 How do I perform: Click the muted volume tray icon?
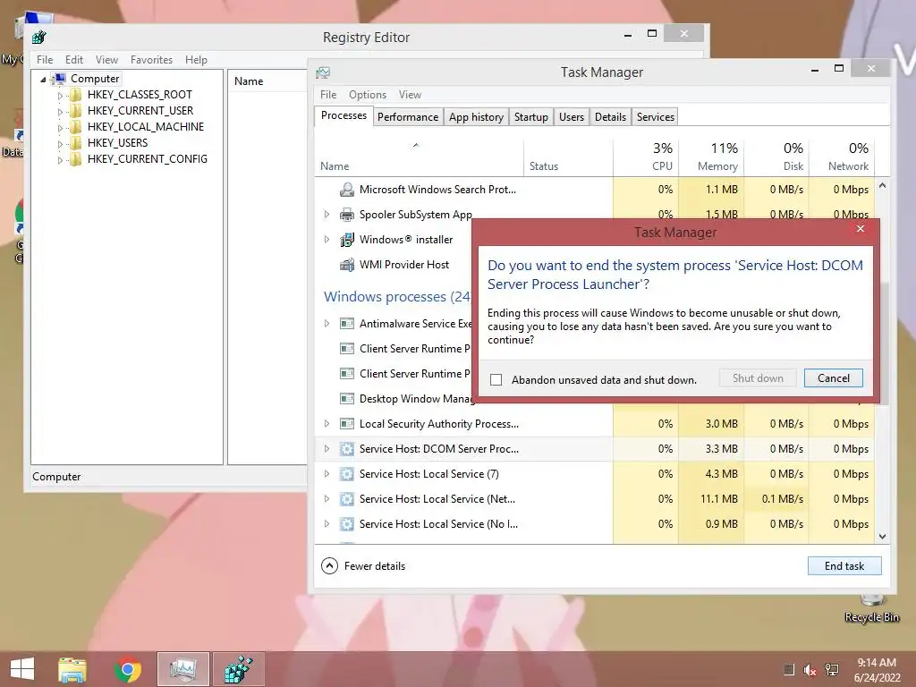tap(810, 670)
